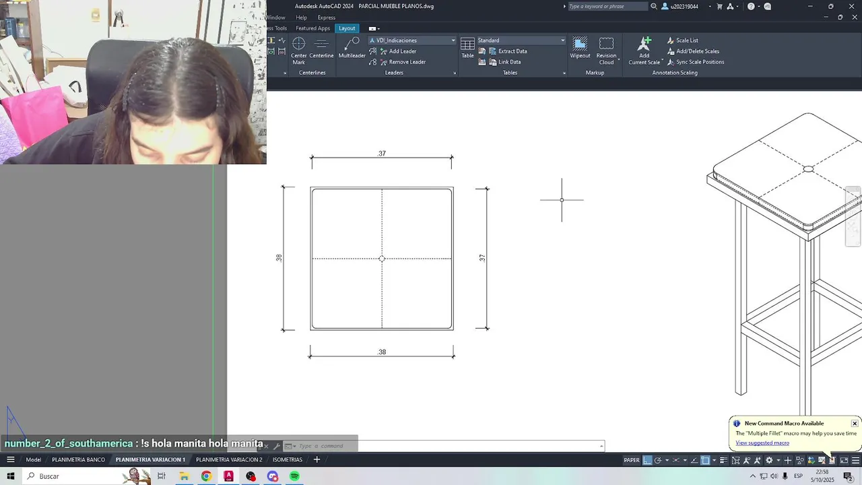The image size is (862, 485).
Task: Click Add Leader in Leaders panel
Action: click(397, 51)
